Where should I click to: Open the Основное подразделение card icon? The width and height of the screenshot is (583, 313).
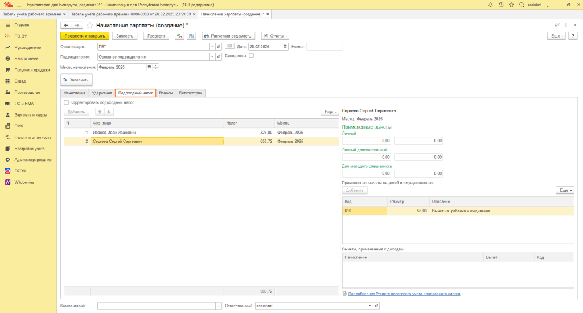[219, 57]
